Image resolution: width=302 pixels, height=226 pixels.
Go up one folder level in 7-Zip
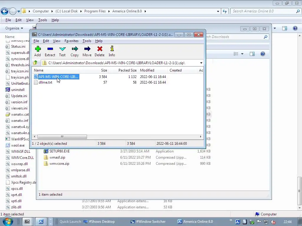pos(35,63)
